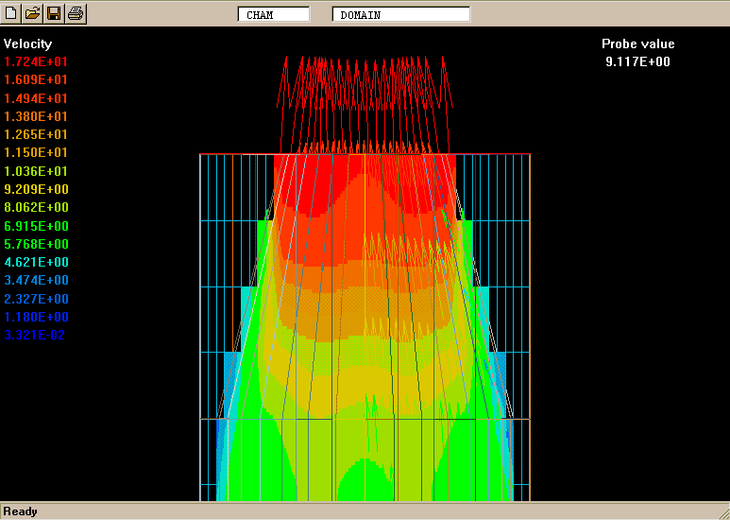Open a file with the folder icon
The width and height of the screenshot is (730, 520).
pos(32,13)
